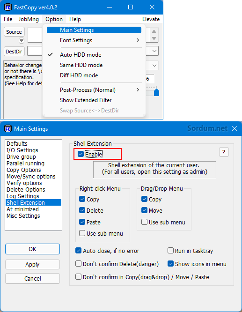Minimize the FastCopy window

click(110, 7)
